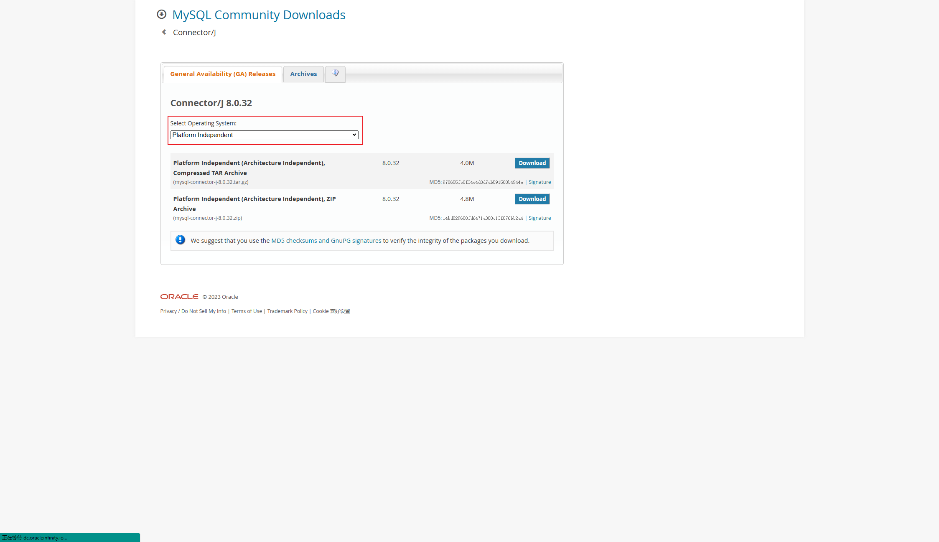
Task: Download the Compressed TAR Archive
Action: (532, 163)
